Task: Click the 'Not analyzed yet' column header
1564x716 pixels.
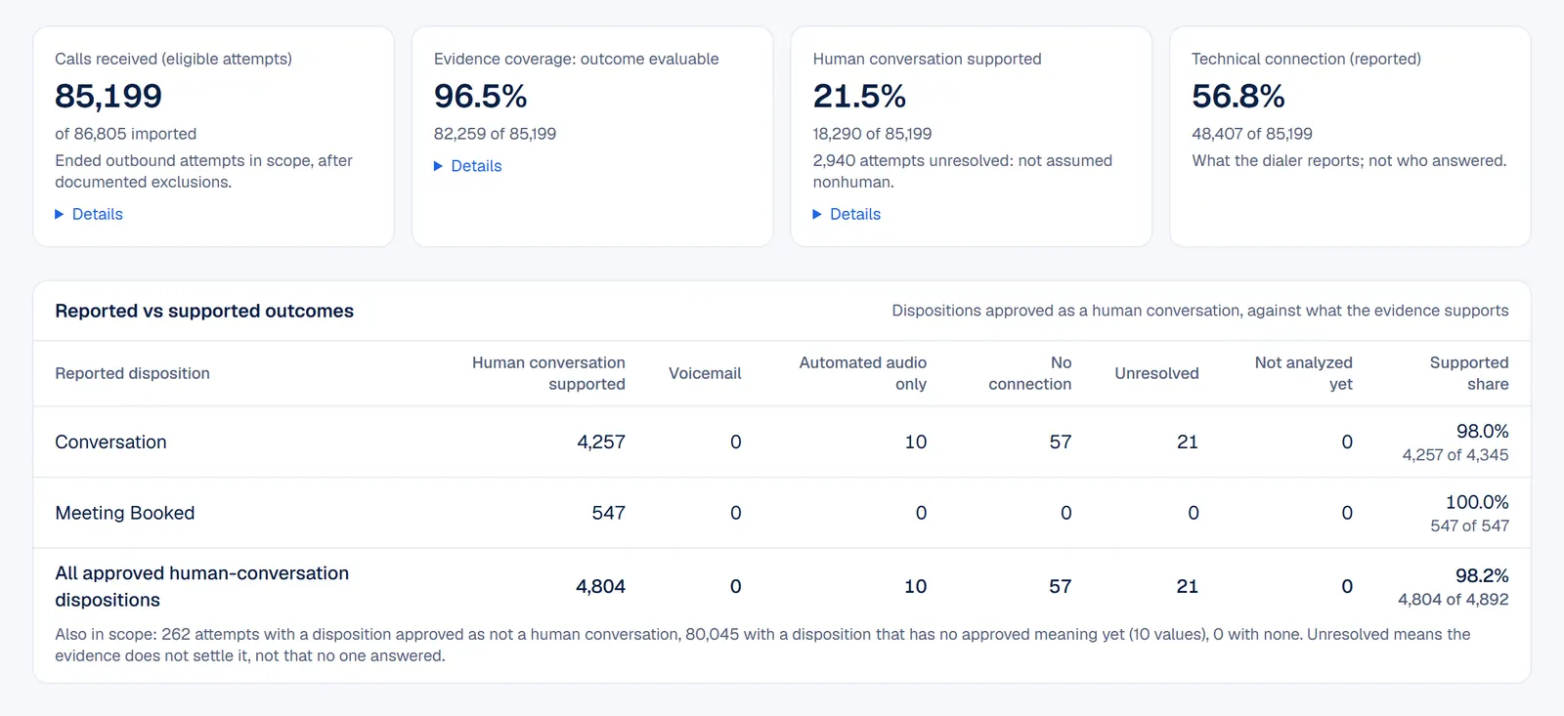Action: coord(1304,373)
